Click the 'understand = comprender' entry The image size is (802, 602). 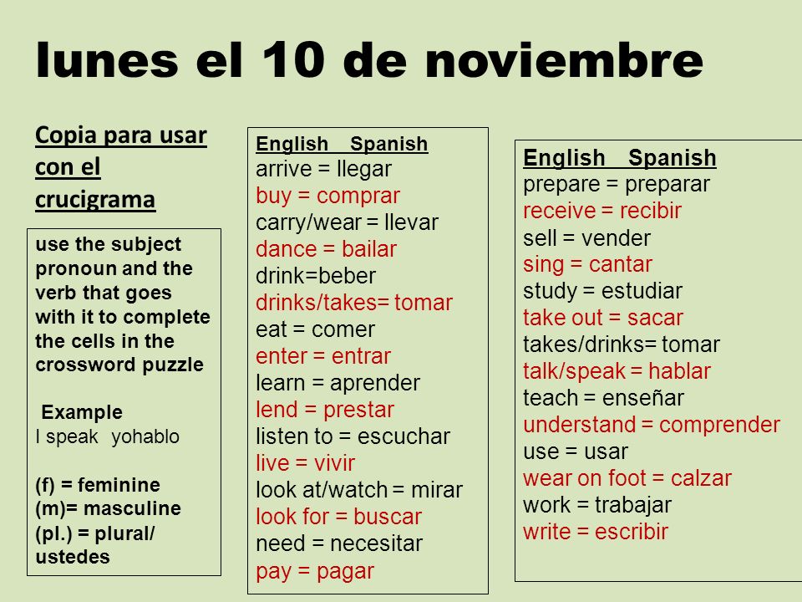651,425
